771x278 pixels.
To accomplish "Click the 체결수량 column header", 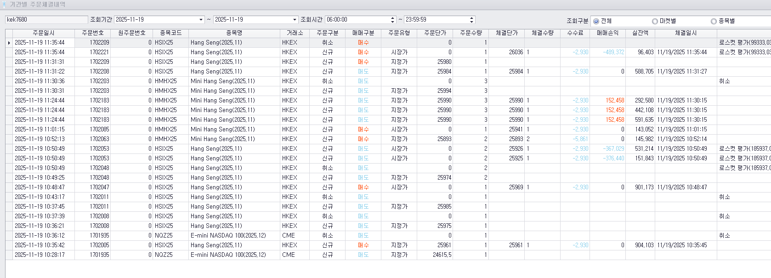I will 543,33.
